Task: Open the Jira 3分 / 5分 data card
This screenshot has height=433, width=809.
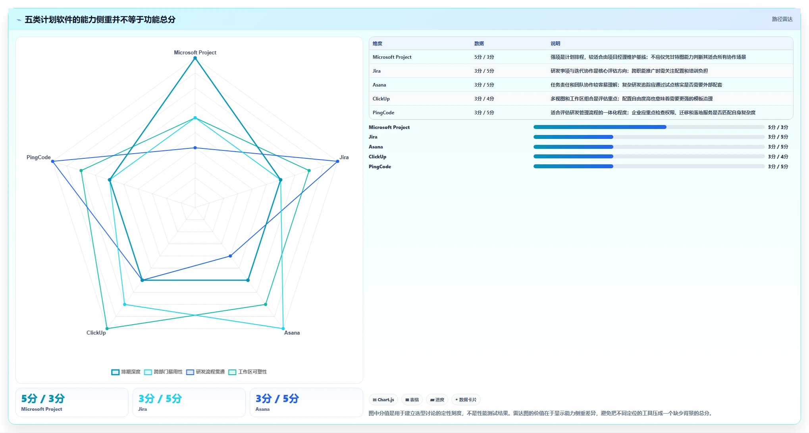Action: pyautogui.click(x=189, y=402)
